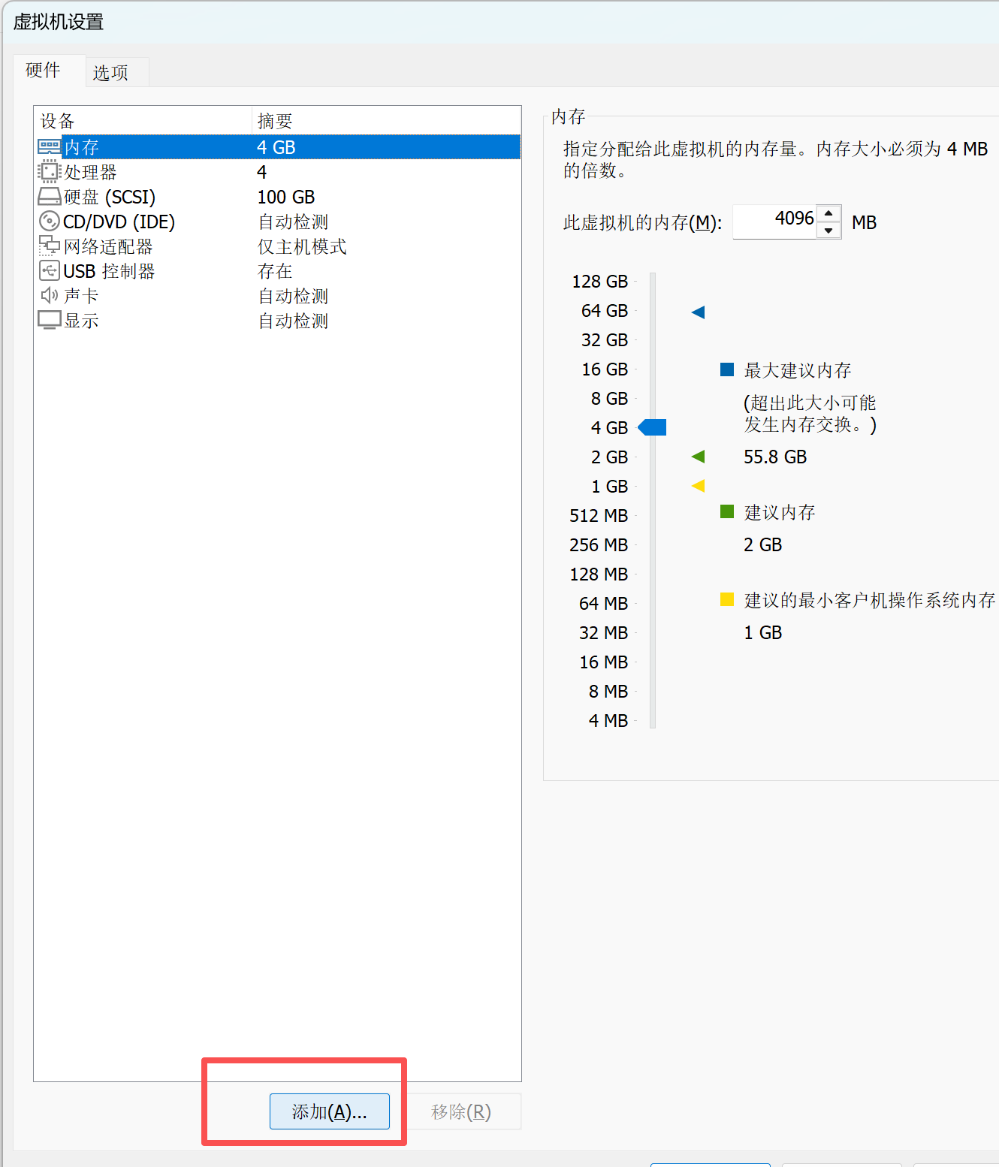Click the 4 MB scale label
The image size is (999, 1167).
[x=608, y=720]
